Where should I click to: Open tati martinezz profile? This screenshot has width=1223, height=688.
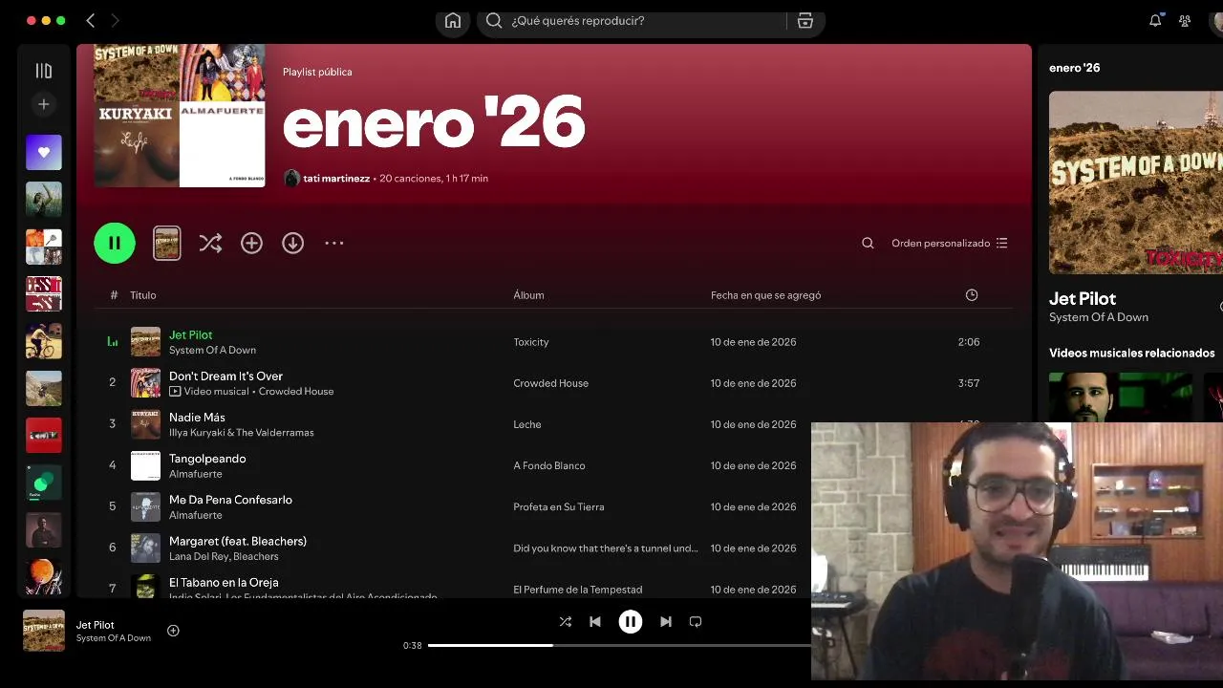pyautogui.click(x=336, y=179)
